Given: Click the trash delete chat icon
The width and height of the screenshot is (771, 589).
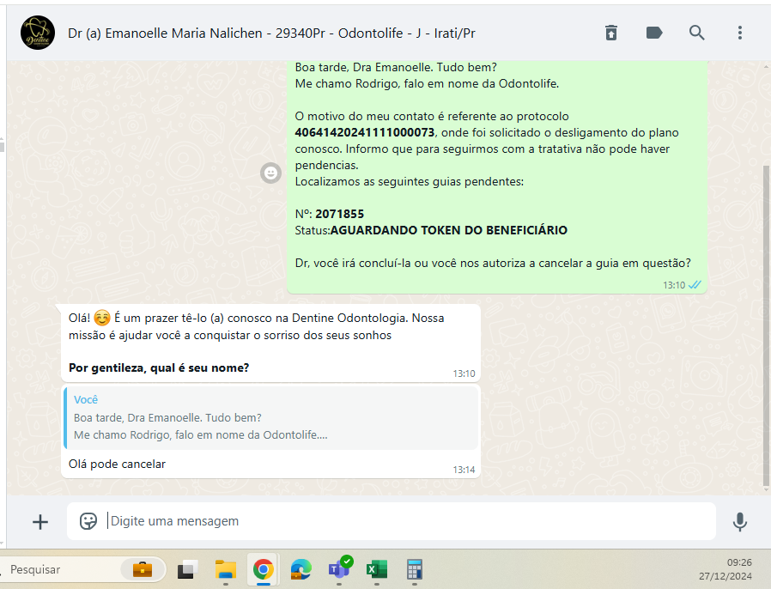Looking at the screenshot, I should 611,33.
